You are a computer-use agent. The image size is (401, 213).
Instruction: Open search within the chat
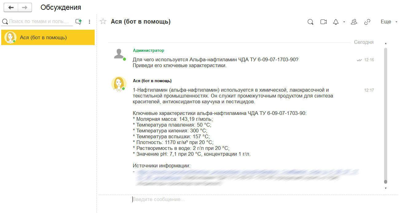tap(310, 22)
